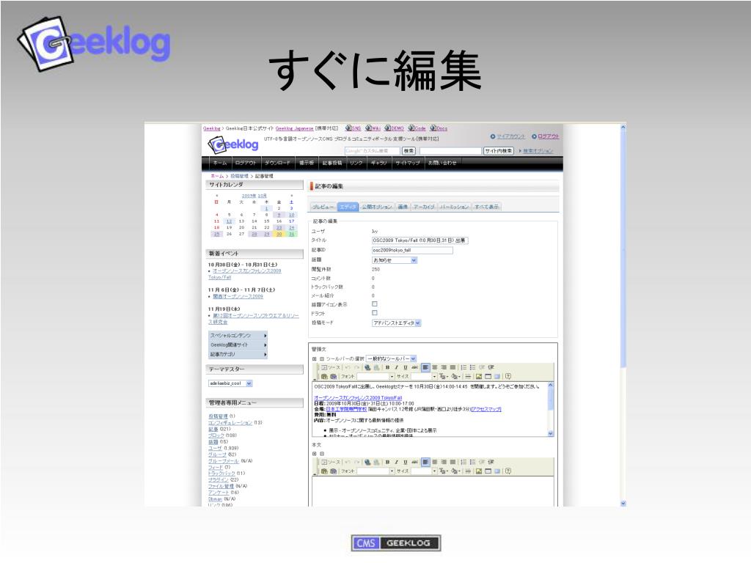The width and height of the screenshot is (751, 563).
Task: Insert image in the 本文 editor toolbar
Action: pyautogui.click(x=479, y=471)
